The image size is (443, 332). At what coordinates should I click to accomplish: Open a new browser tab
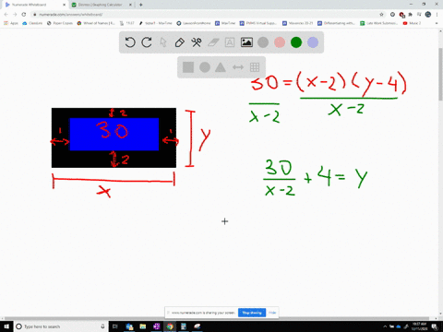pos(141,5)
